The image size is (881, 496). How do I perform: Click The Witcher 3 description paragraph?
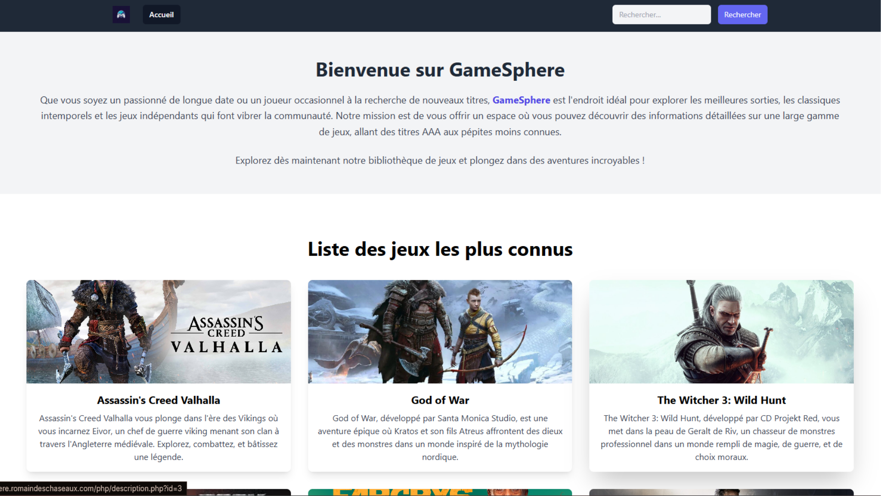tap(721, 438)
